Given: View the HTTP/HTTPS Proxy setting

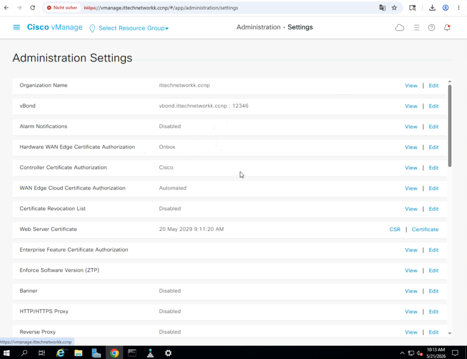Looking at the screenshot, I should coord(411,312).
